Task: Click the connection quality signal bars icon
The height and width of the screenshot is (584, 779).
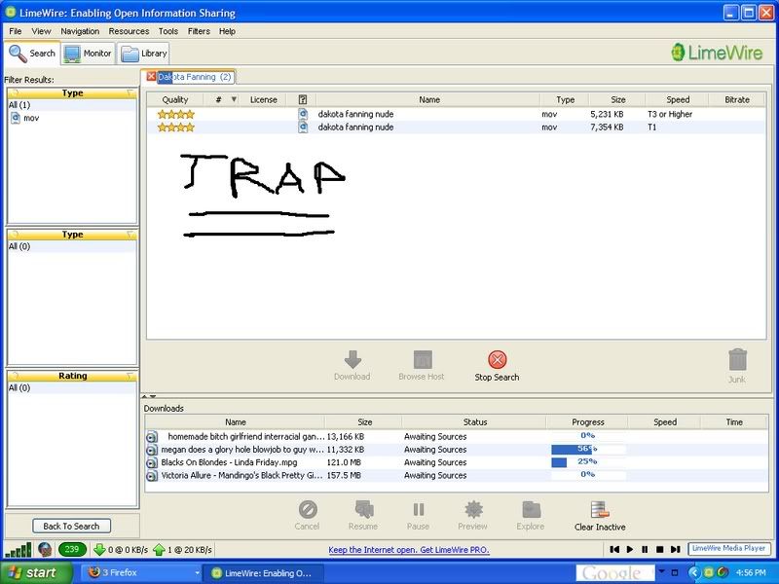Action: (19, 550)
